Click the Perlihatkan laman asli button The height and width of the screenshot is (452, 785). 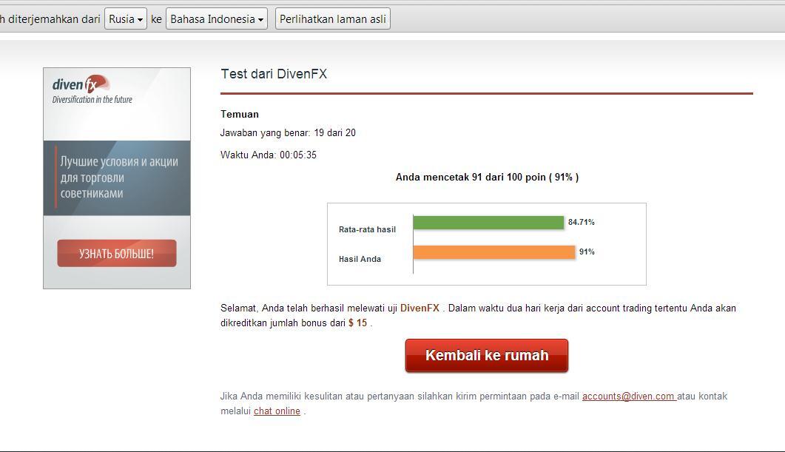332,19
